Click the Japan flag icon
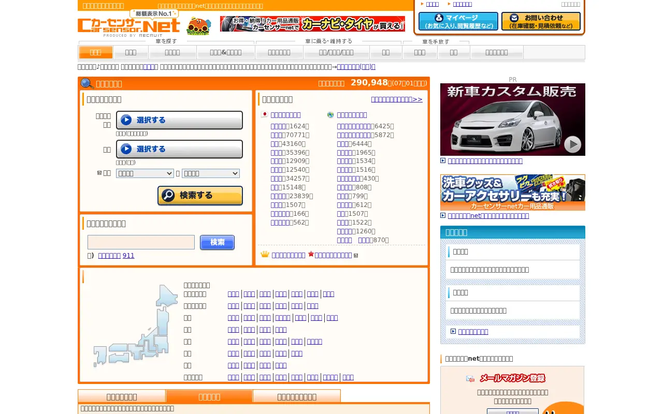The image size is (663, 414). [x=264, y=114]
